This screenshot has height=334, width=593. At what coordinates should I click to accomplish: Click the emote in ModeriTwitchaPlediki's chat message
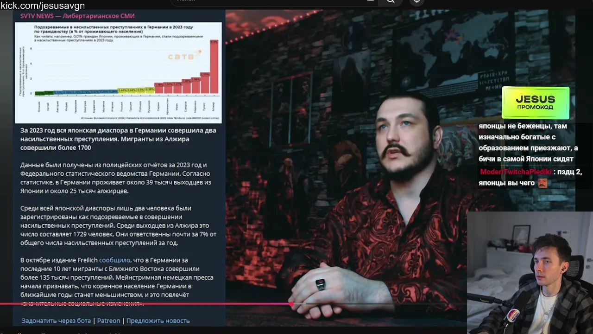click(542, 183)
